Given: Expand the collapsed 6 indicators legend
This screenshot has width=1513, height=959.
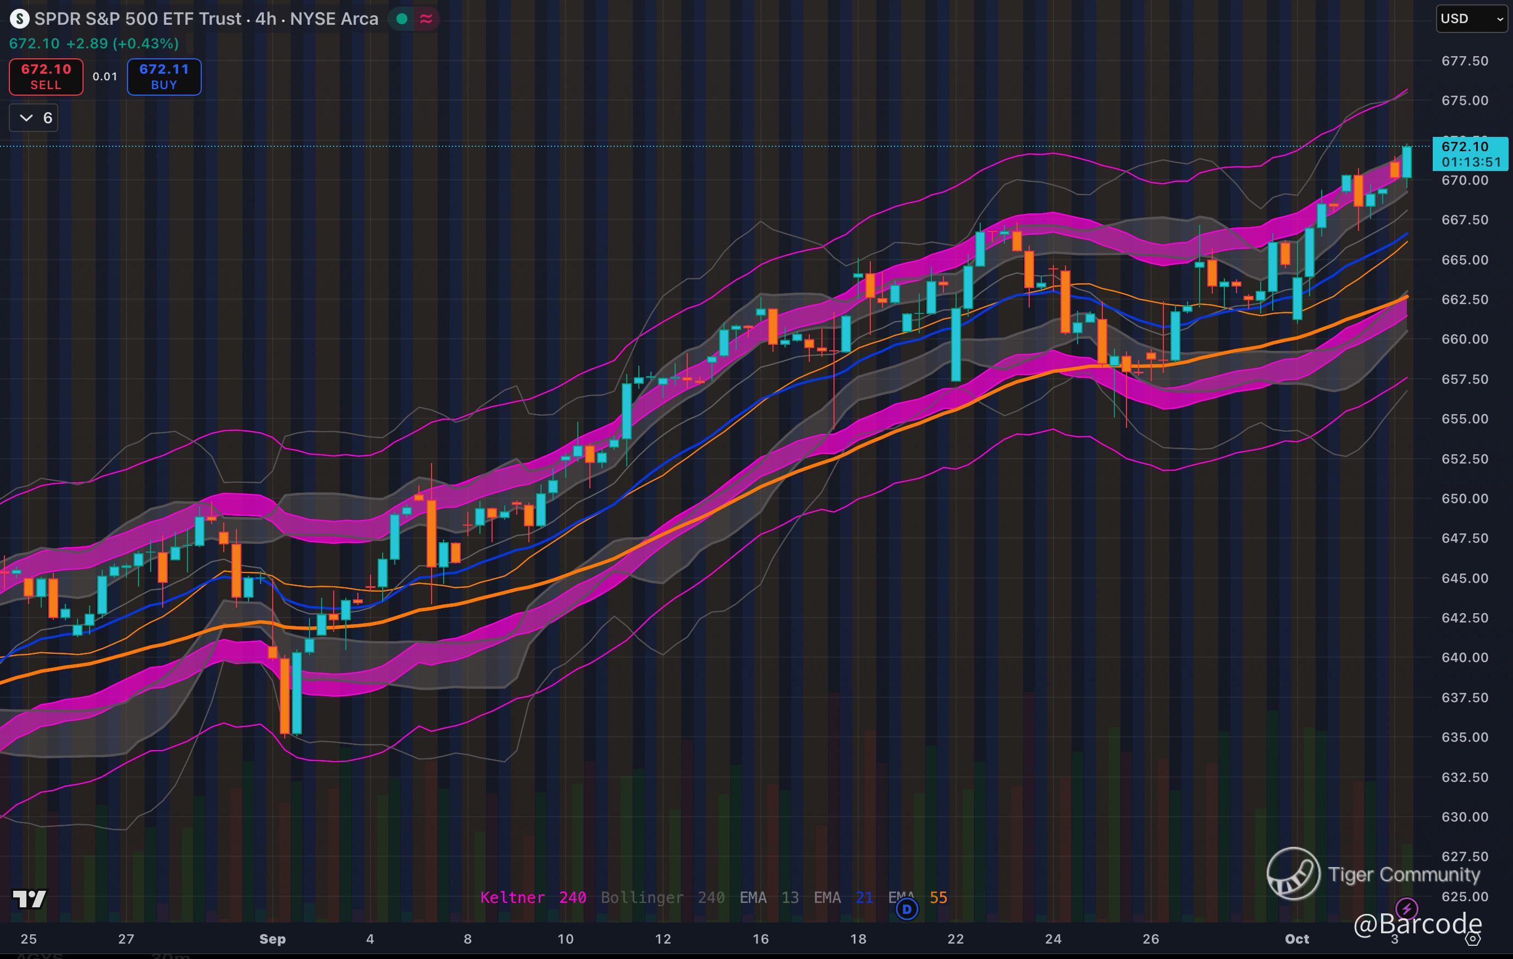Looking at the screenshot, I should tap(34, 118).
